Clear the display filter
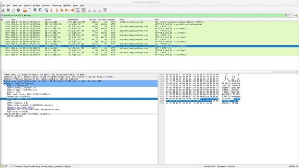Viewport: 299px width, 168px height. [x=286, y=15]
